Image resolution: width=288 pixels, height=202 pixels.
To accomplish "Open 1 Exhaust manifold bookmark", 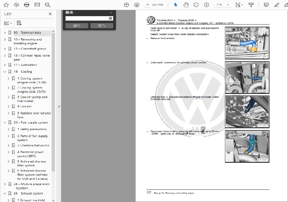I will point(31,200).
